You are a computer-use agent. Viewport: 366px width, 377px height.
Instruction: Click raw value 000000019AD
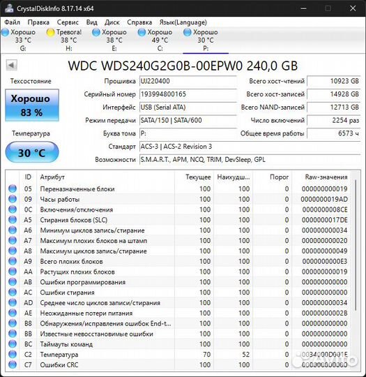point(324,199)
